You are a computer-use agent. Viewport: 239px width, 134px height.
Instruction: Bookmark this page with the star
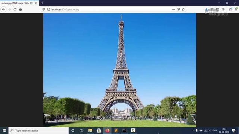coord(183,9)
